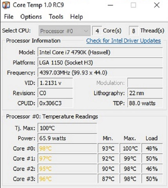Click the Frequency field value

(x=100, y=73)
